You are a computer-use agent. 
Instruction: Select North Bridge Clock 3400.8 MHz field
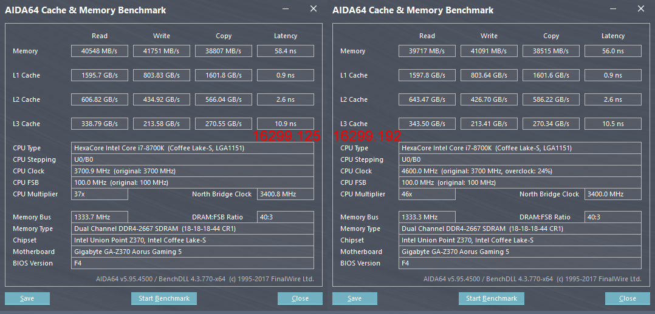[286, 194]
